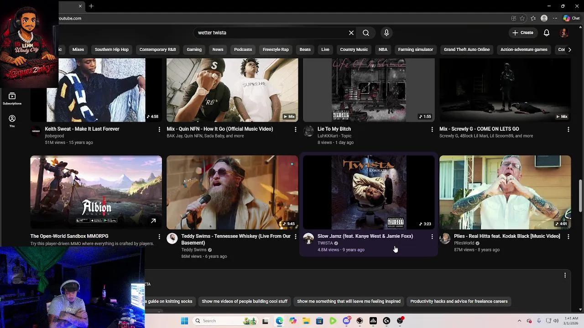The height and width of the screenshot is (328, 584).
Task: Open the Windows Start menu
Action: point(184,321)
